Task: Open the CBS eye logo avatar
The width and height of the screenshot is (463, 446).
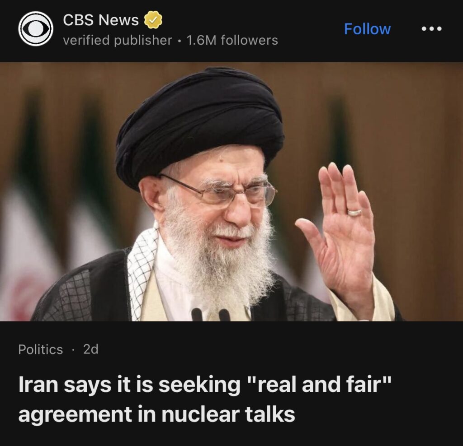Action: [35, 28]
